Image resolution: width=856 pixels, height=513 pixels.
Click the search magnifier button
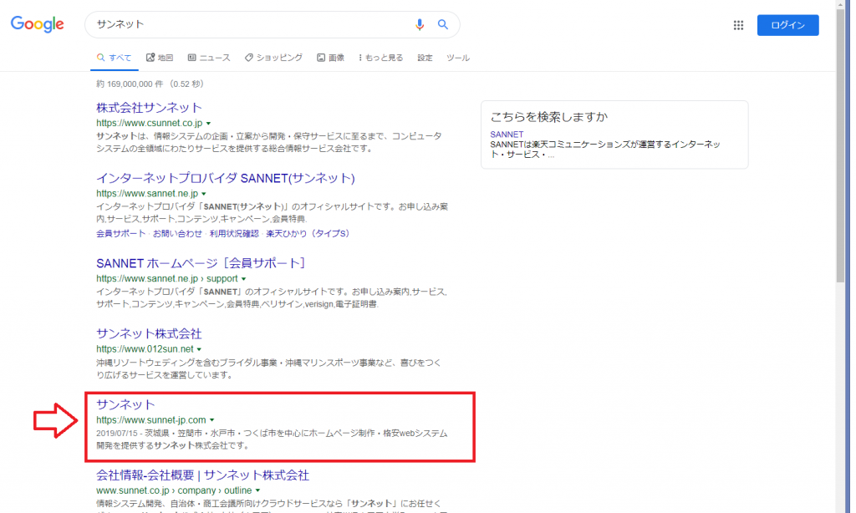pos(443,24)
